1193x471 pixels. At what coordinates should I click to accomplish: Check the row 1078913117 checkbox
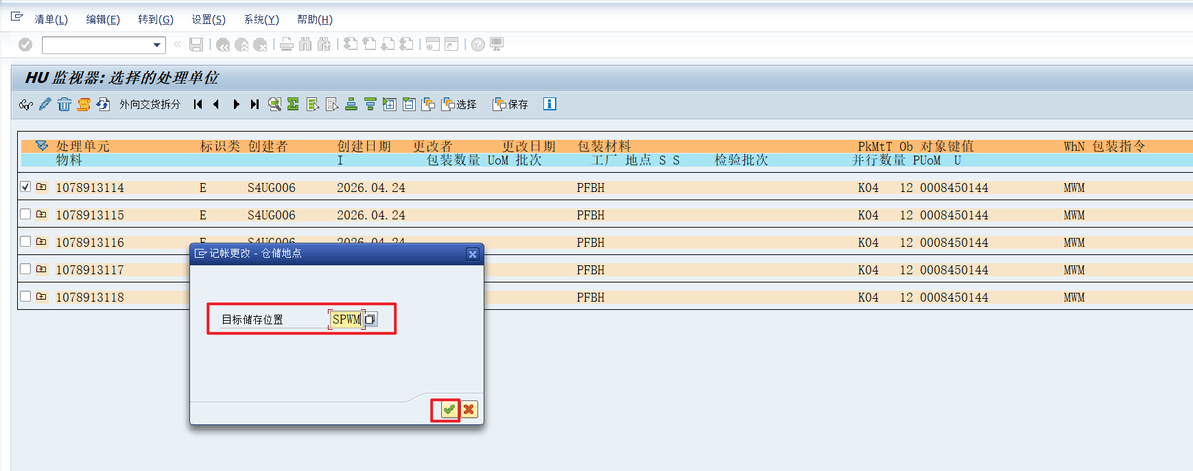25,269
